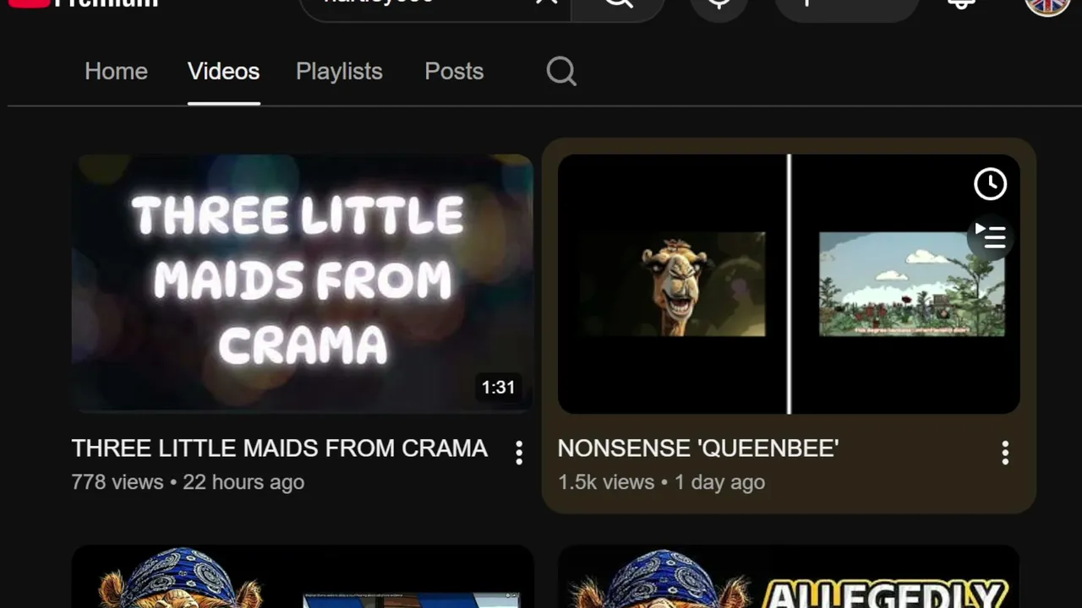
Task: Click the channel search magnifier icon
Action: coord(561,72)
